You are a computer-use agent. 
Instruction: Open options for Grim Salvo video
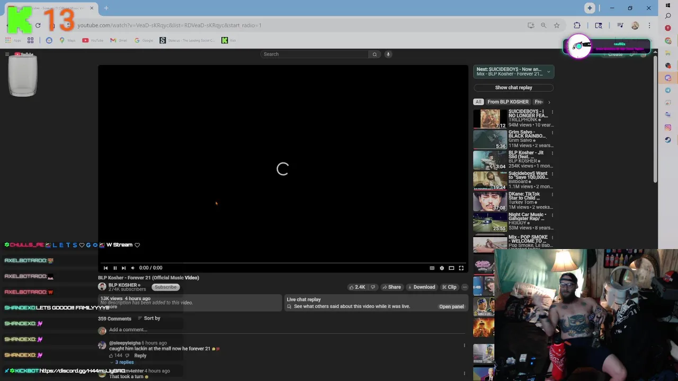click(x=552, y=133)
